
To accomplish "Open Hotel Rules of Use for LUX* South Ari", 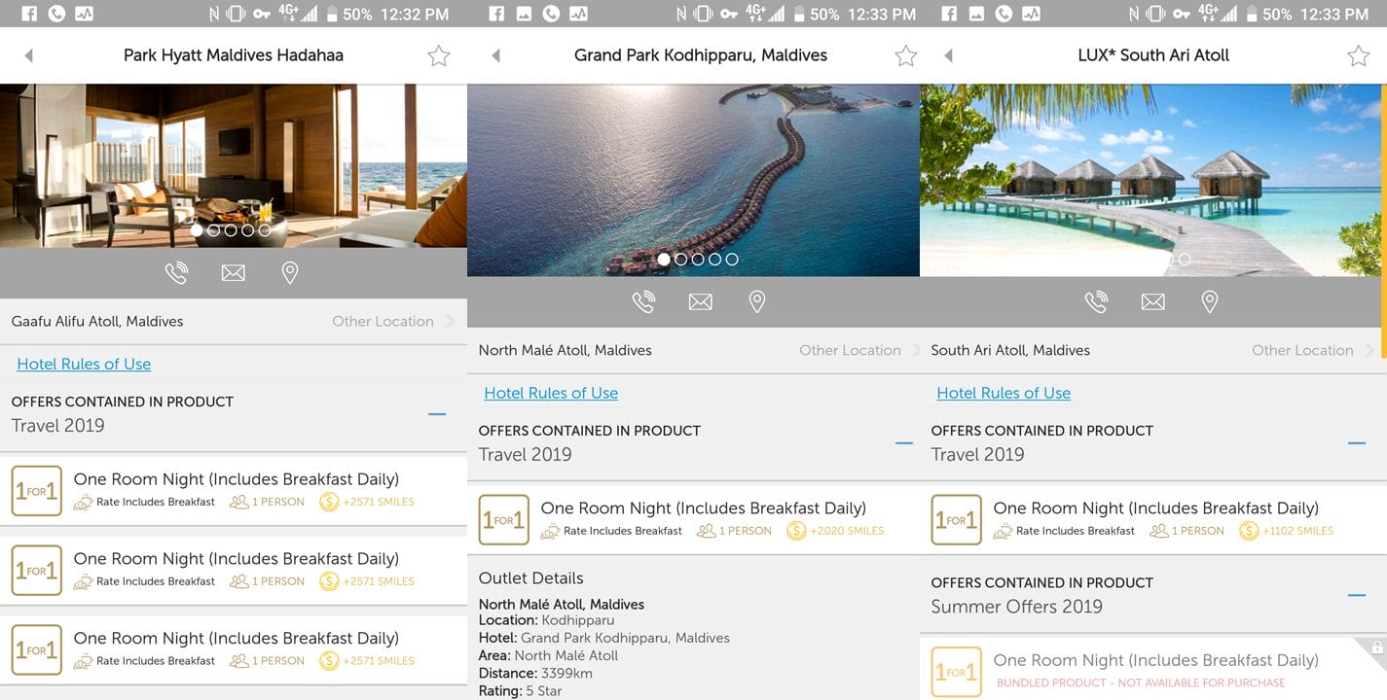I will click(1004, 393).
